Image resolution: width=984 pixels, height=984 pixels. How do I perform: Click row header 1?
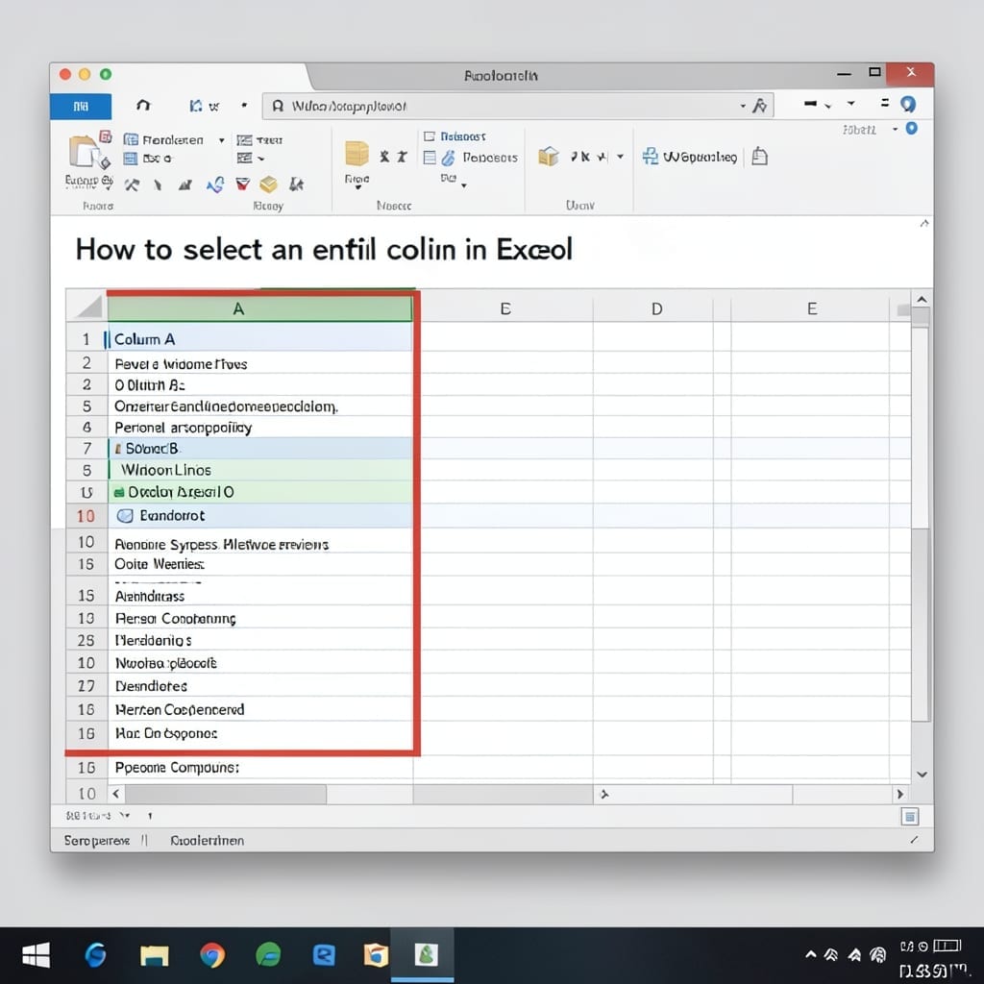[86, 339]
